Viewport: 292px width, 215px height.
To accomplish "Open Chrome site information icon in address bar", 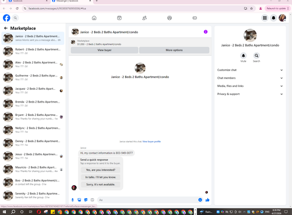I will coord(25,8).
